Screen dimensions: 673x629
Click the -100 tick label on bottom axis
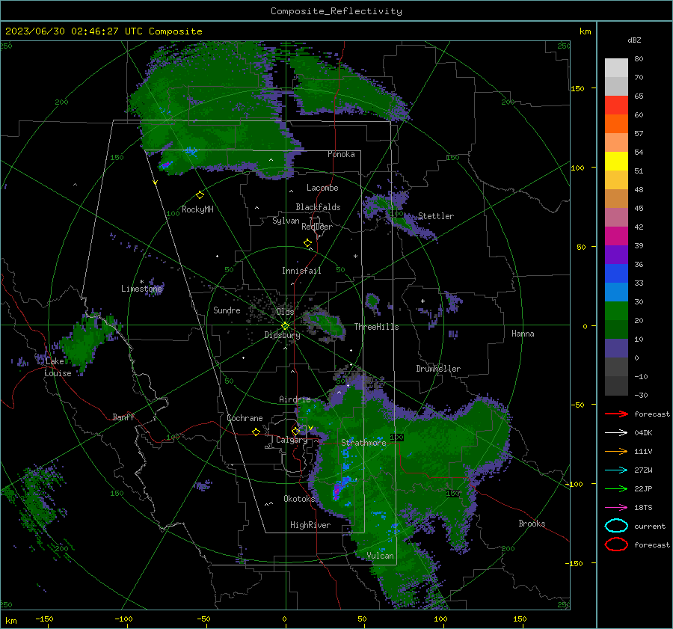coord(123,619)
